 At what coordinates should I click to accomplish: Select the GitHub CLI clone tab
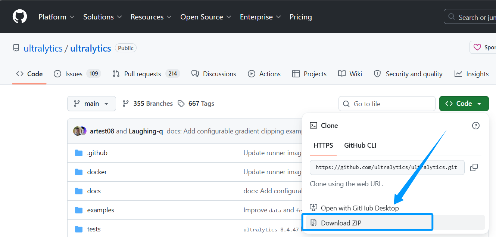click(360, 145)
